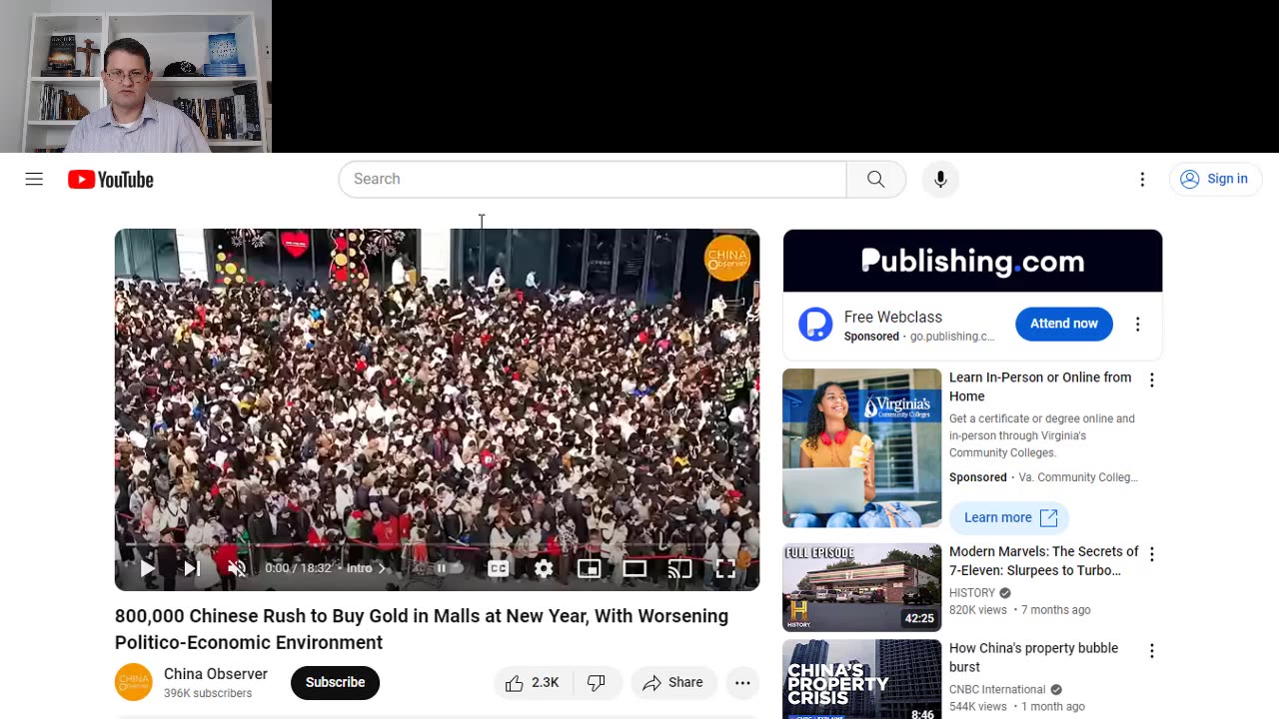This screenshot has width=1279, height=719.
Task: Open the China Observer channel avatar
Action: coord(134,682)
